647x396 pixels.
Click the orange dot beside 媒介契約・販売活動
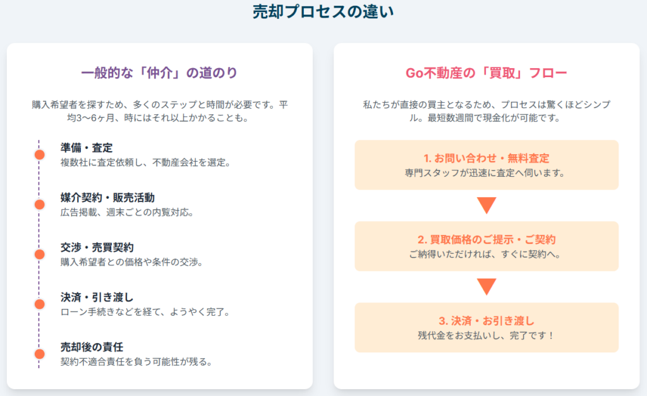pos(40,205)
